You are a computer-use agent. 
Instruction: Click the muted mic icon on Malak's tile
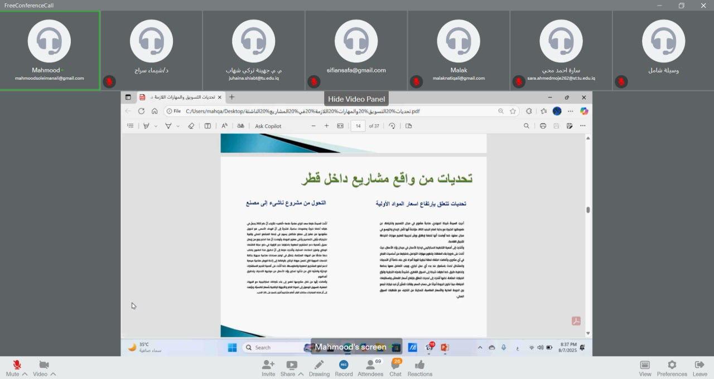coord(416,82)
